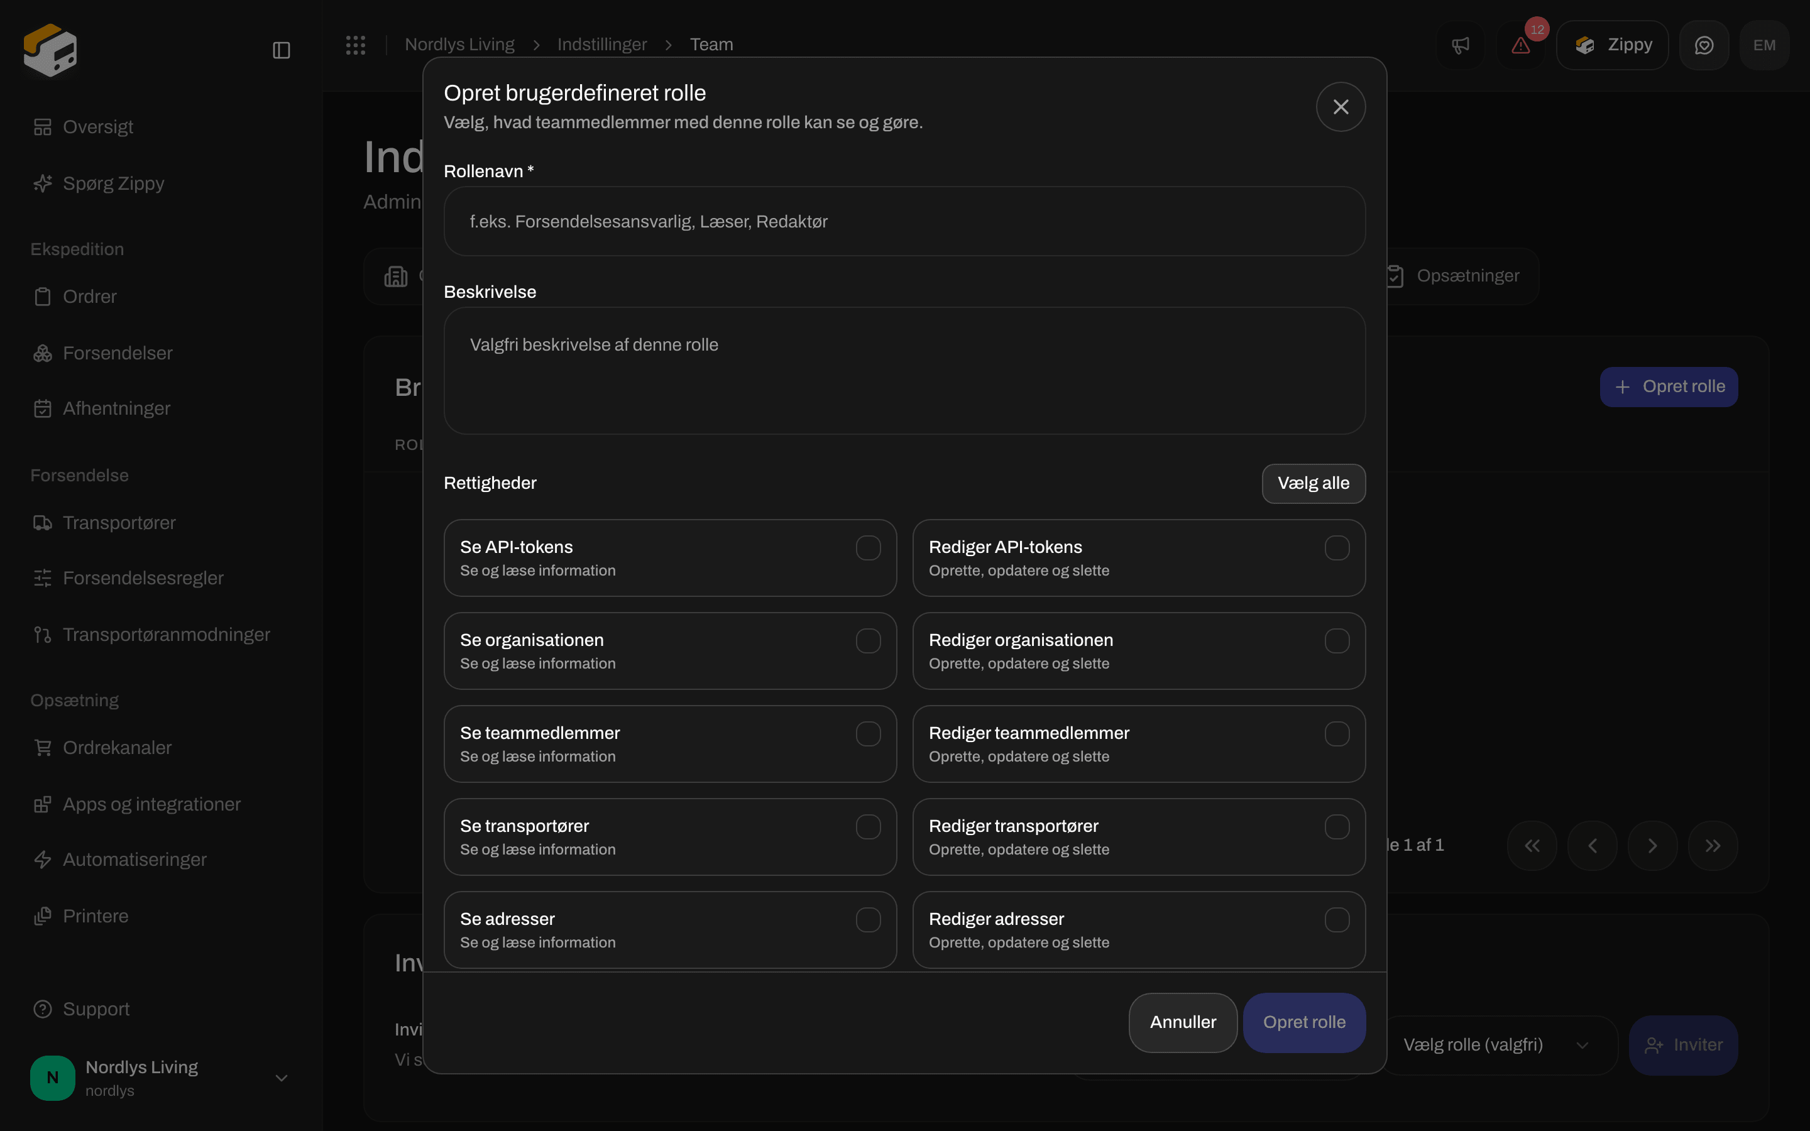Viewport: 1810px width, 1131px height.
Task: Open Printere in sidebar
Action: point(81,916)
